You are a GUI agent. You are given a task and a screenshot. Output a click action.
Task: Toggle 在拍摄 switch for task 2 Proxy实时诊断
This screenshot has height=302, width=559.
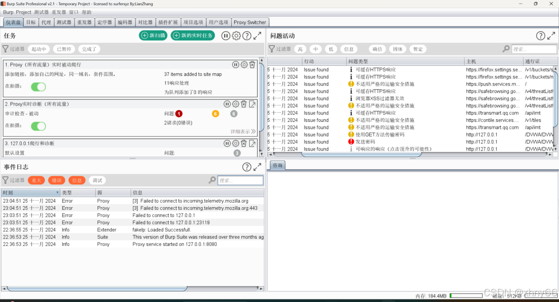pyautogui.click(x=38, y=126)
